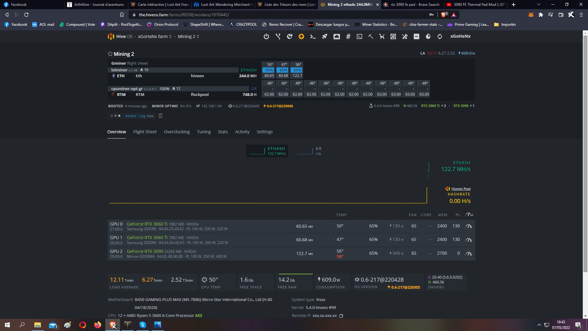
Task: Open the network ethernet port icon
Action: (x=337, y=36)
